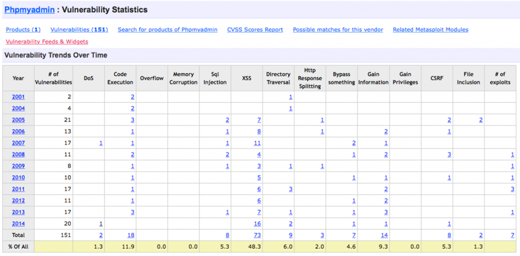Open the Products (1) link
The width and height of the screenshot is (520, 256).
coord(23,30)
